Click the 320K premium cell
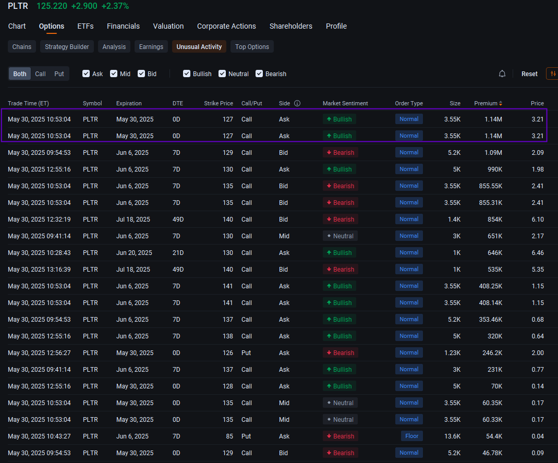Screen dimensions: 558x463 [495, 336]
